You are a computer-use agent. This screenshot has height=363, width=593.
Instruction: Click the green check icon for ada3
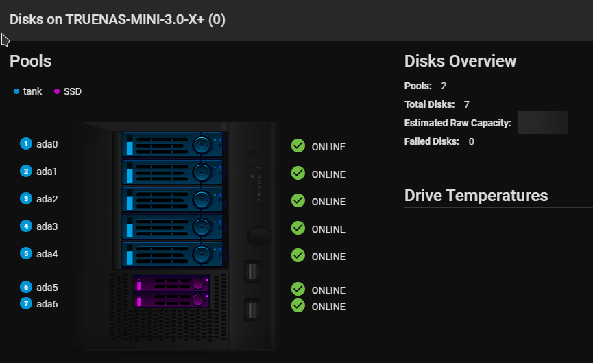(x=298, y=228)
